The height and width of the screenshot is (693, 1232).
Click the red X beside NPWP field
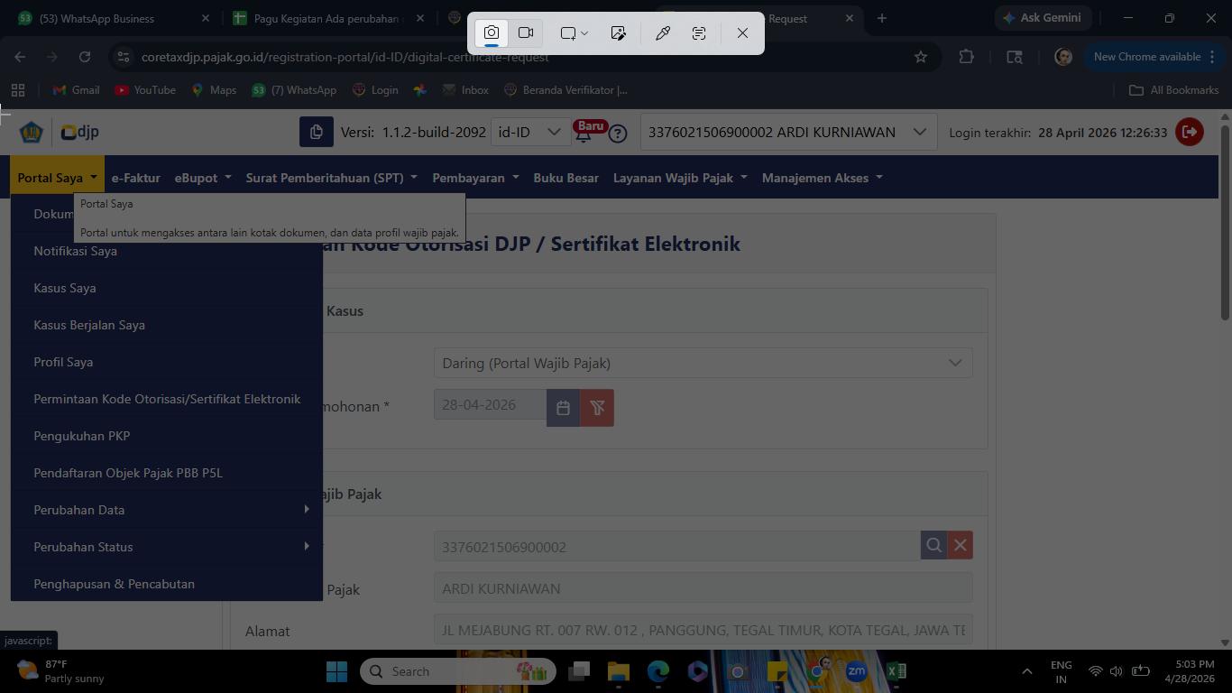click(960, 545)
